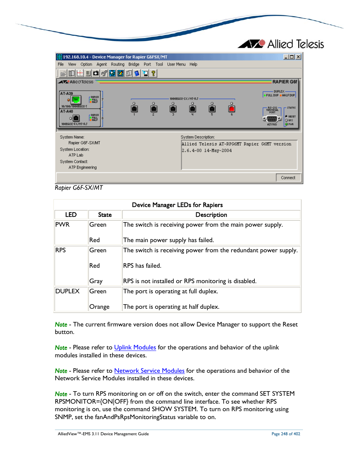Click the ATP Engineering system contact value

[82, 168]
